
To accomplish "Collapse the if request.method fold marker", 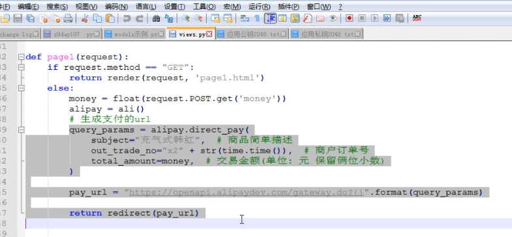I will (22, 67).
